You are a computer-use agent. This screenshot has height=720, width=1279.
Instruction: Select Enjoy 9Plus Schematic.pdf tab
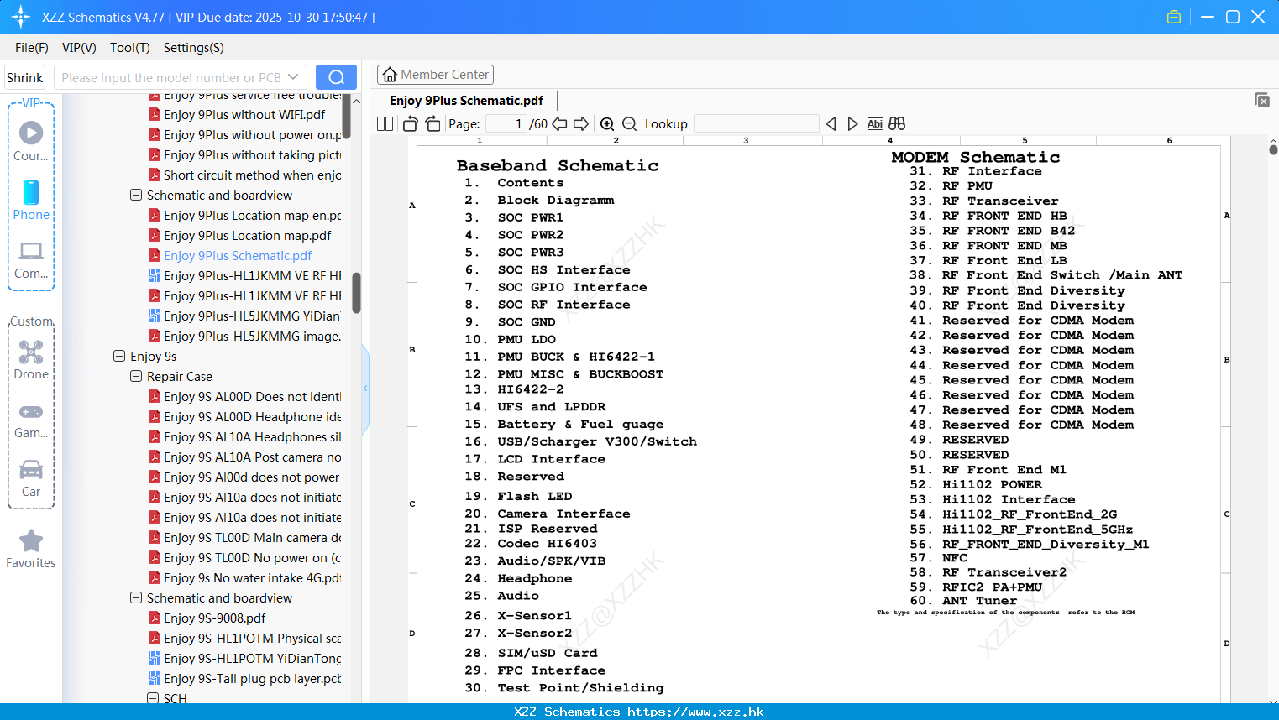tap(466, 100)
